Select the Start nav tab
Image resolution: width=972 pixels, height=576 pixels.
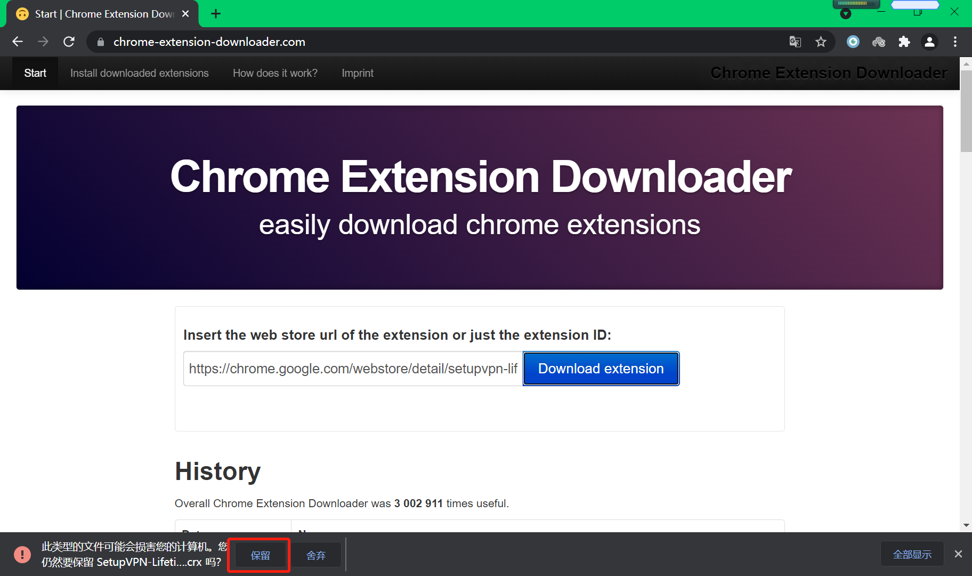(x=35, y=73)
